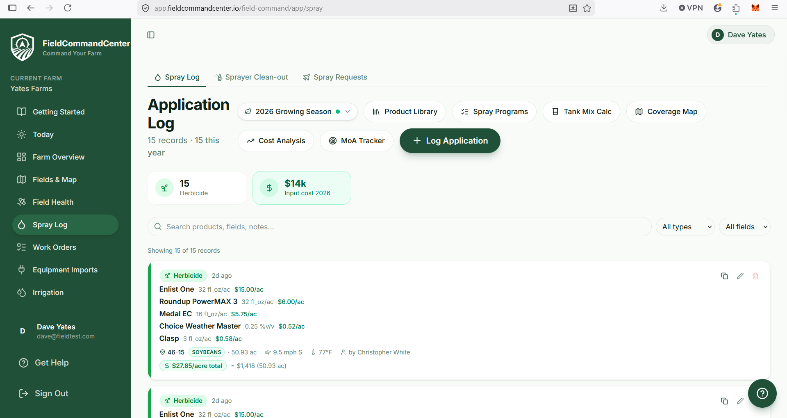787x418 pixels.
Task: Delete the first herbicide record
Action: point(755,276)
